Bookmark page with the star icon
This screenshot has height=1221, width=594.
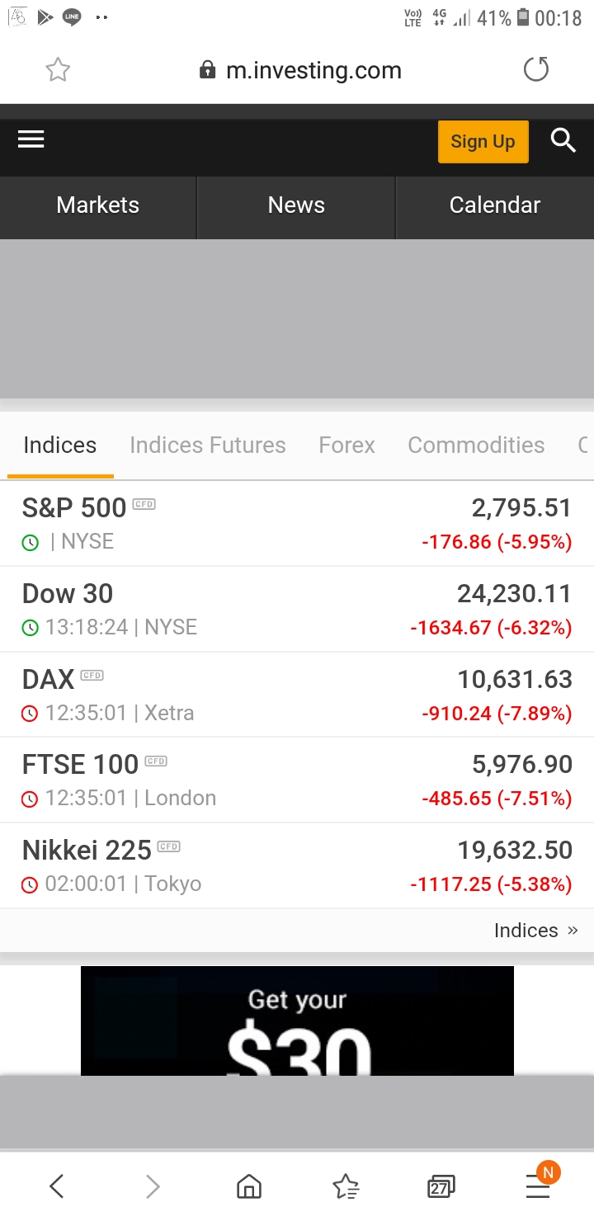58,70
